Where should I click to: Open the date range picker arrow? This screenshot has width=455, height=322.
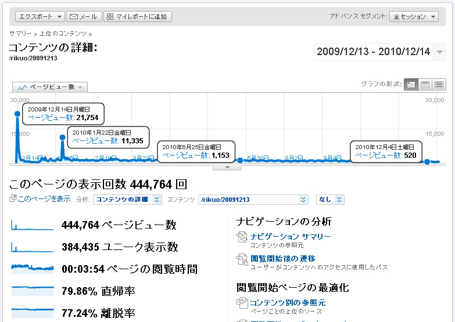tap(439, 52)
